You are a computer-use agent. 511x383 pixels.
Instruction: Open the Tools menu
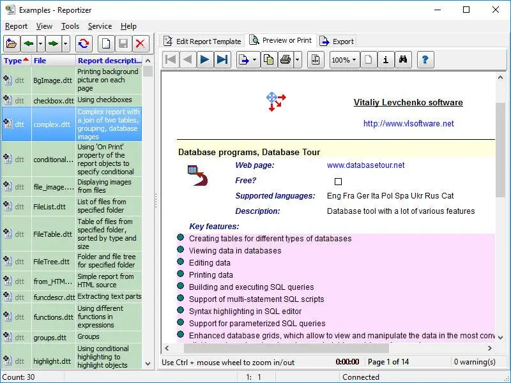pos(70,26)
